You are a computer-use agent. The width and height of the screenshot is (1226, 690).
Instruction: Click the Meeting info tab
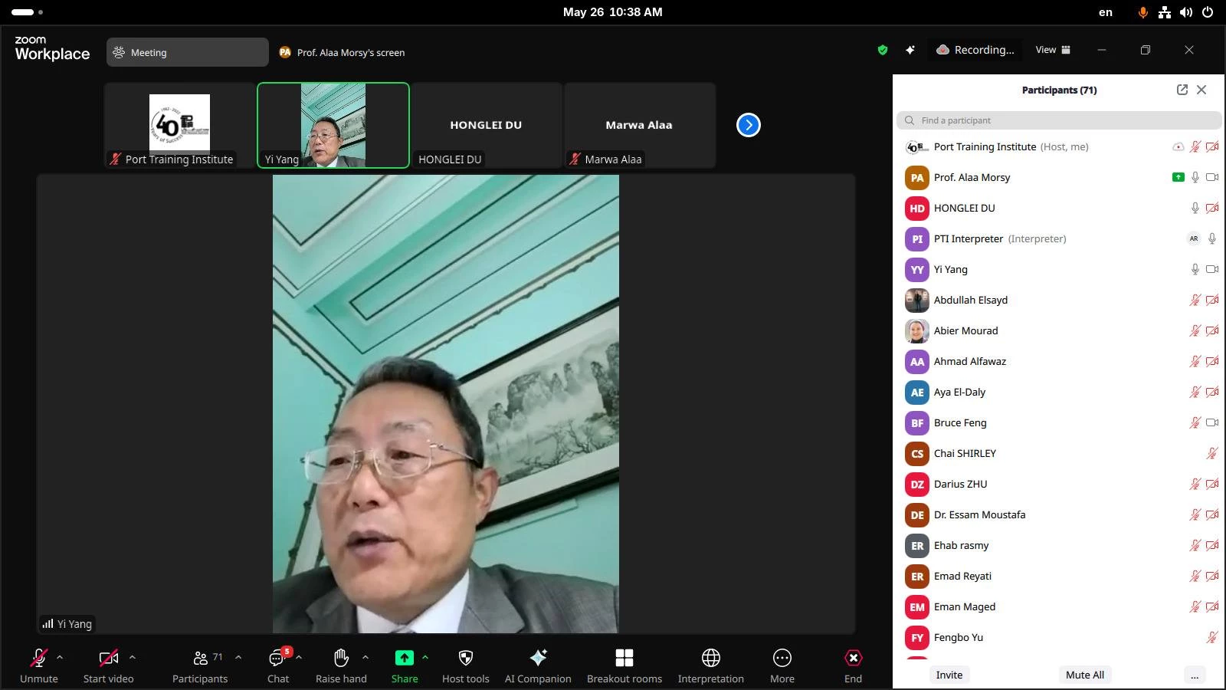pyautogui.click(x=188, y=52)
